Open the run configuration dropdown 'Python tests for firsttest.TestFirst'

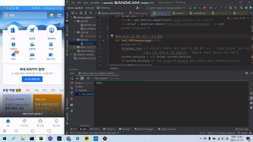165,8
